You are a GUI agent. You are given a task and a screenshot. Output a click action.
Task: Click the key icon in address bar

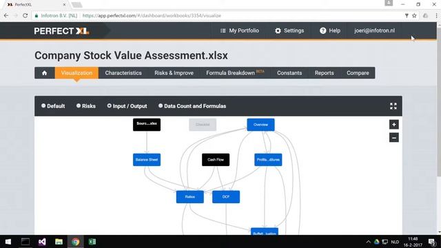click(407, 16)
